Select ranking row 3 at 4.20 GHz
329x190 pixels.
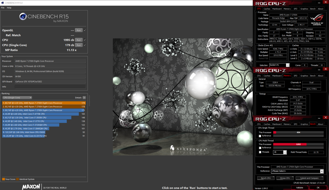pos(44,110)
